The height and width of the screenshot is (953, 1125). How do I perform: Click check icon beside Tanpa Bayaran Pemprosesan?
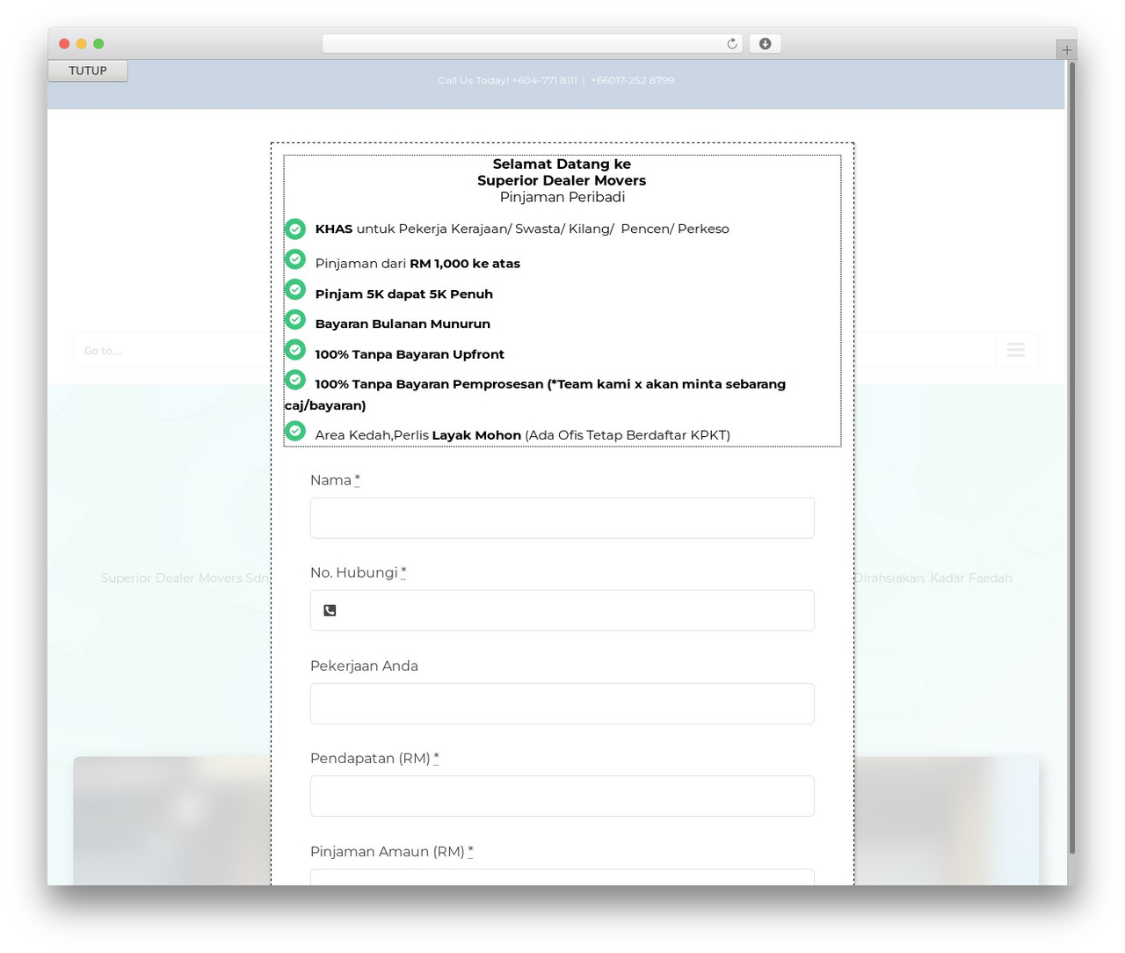tap(295, 380)
